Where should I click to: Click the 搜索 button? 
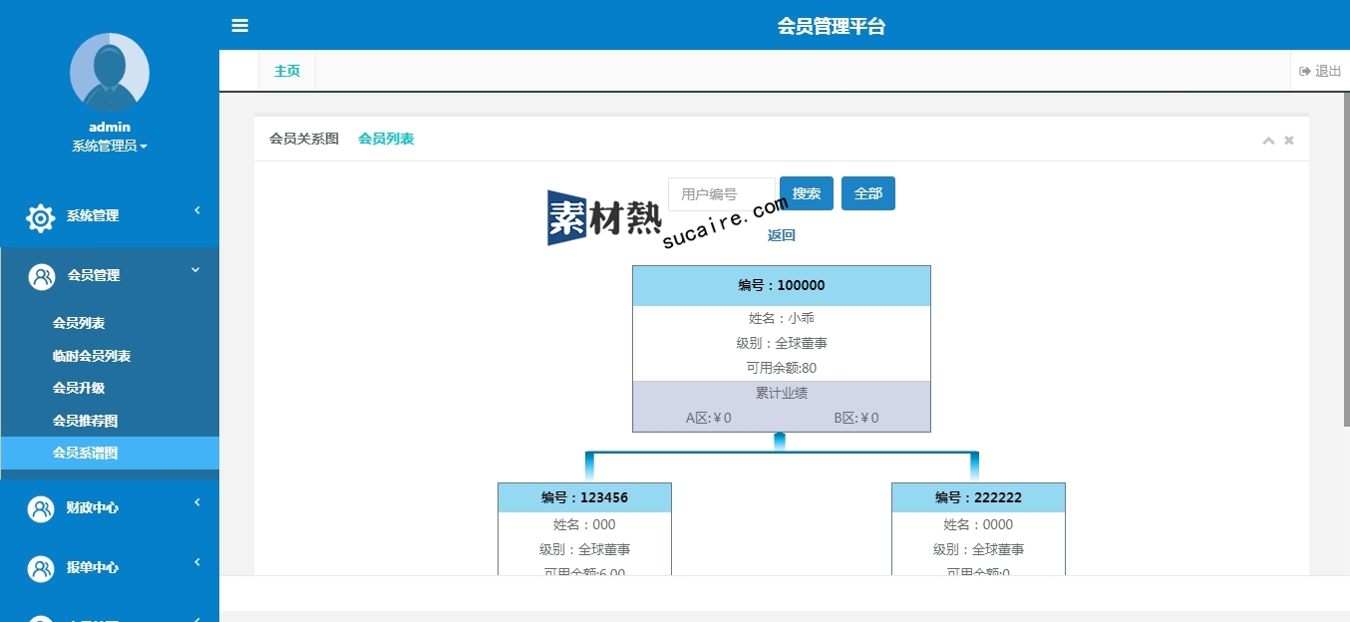807,193
